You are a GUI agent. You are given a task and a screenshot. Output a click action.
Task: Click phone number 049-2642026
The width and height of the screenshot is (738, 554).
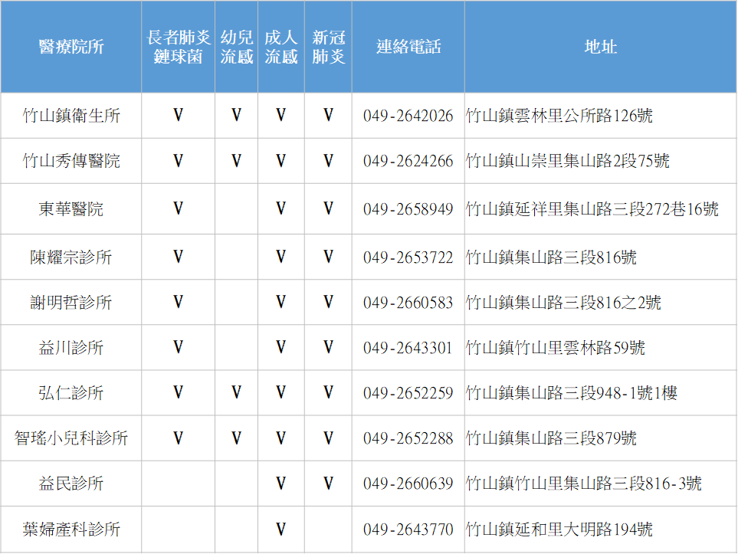[408, 116]
